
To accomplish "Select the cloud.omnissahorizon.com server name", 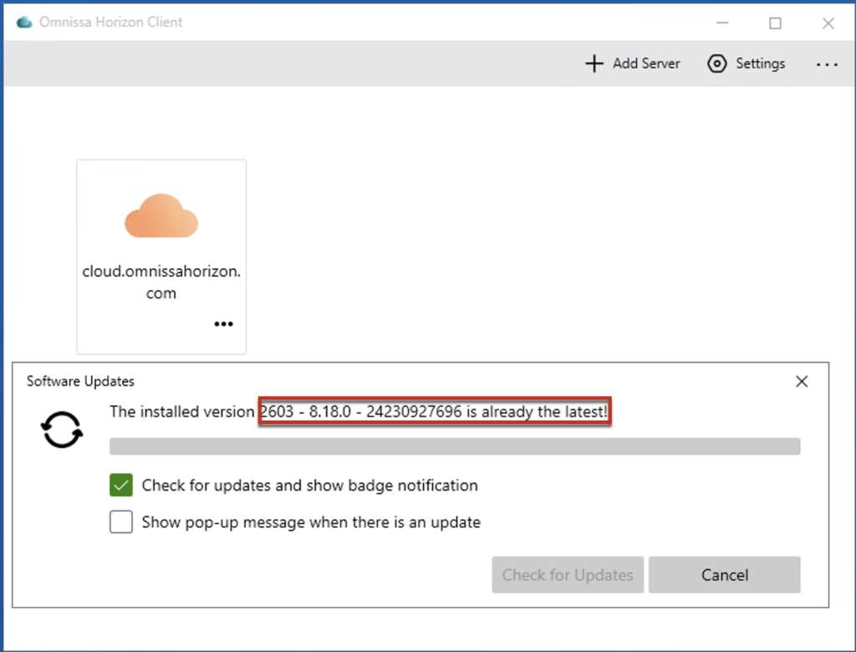I will 161,283.
